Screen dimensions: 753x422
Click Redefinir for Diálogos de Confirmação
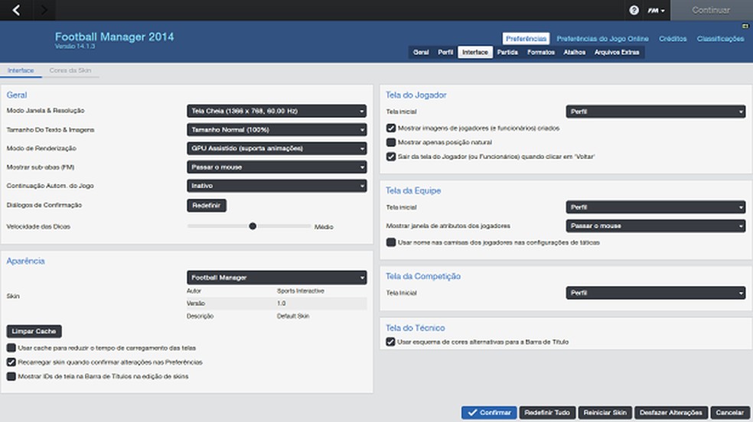(207, 205)
